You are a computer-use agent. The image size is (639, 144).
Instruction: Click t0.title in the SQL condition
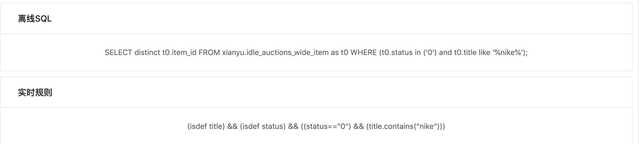pyautogui.click(x=465, y=52)
